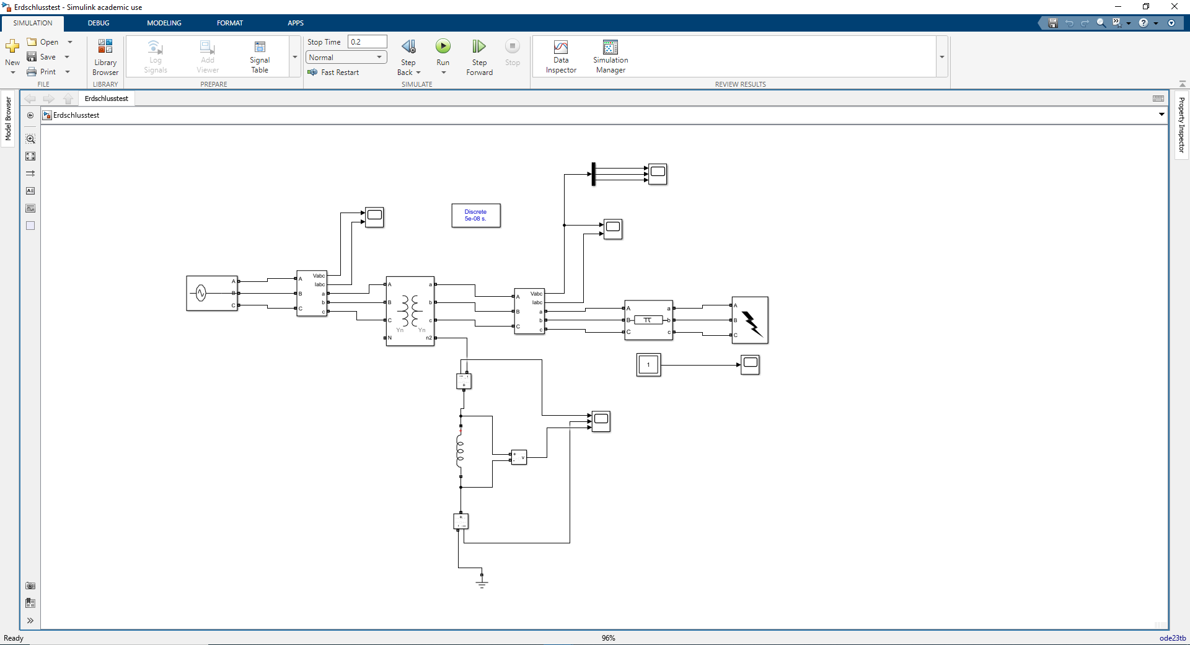Image resolution: width=1190 pixels, height=645 pixels.
Task: Toggle the Model Browser side panel
Action: [8, 118]
